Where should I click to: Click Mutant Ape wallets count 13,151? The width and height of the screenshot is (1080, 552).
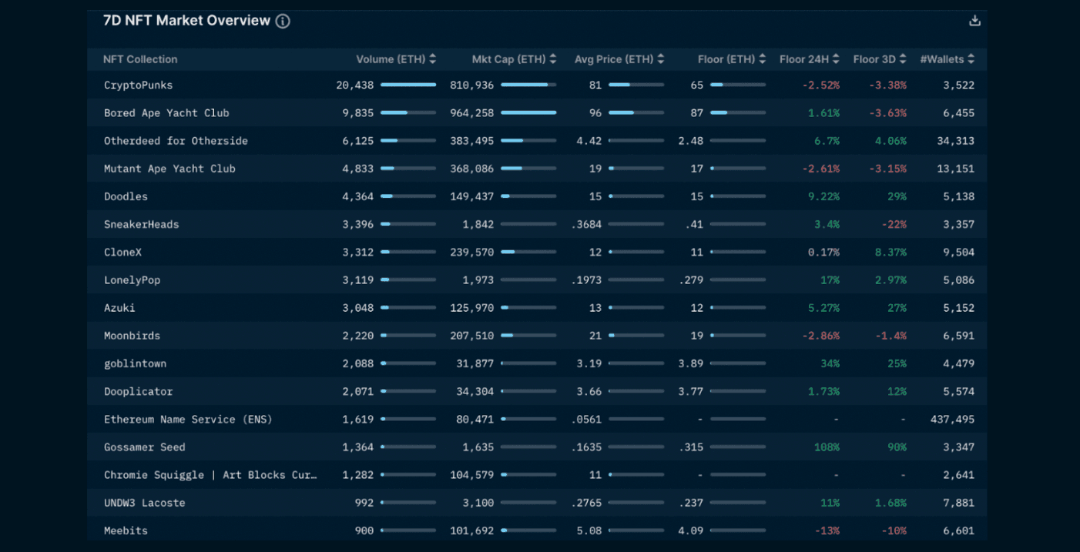[955, 169]
